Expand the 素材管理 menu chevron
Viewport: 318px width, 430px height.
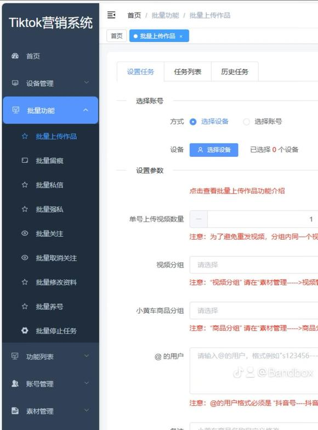pos(87,410)
